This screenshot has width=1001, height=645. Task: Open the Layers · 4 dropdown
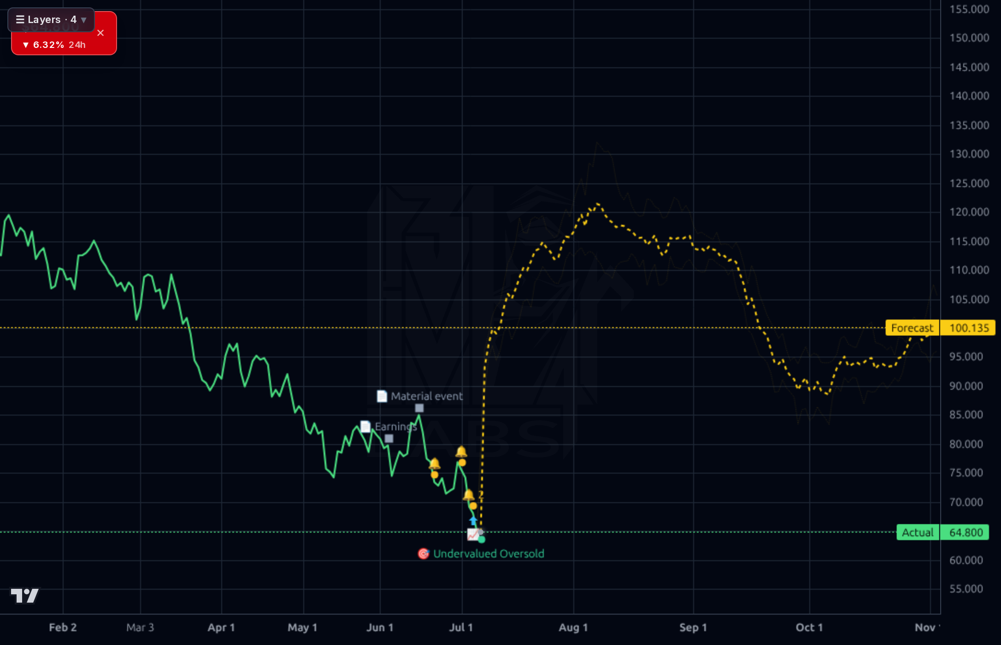[x=51, y=20]
